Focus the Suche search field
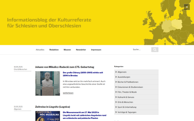Screen dimensions: 194x121 point(141,49)
